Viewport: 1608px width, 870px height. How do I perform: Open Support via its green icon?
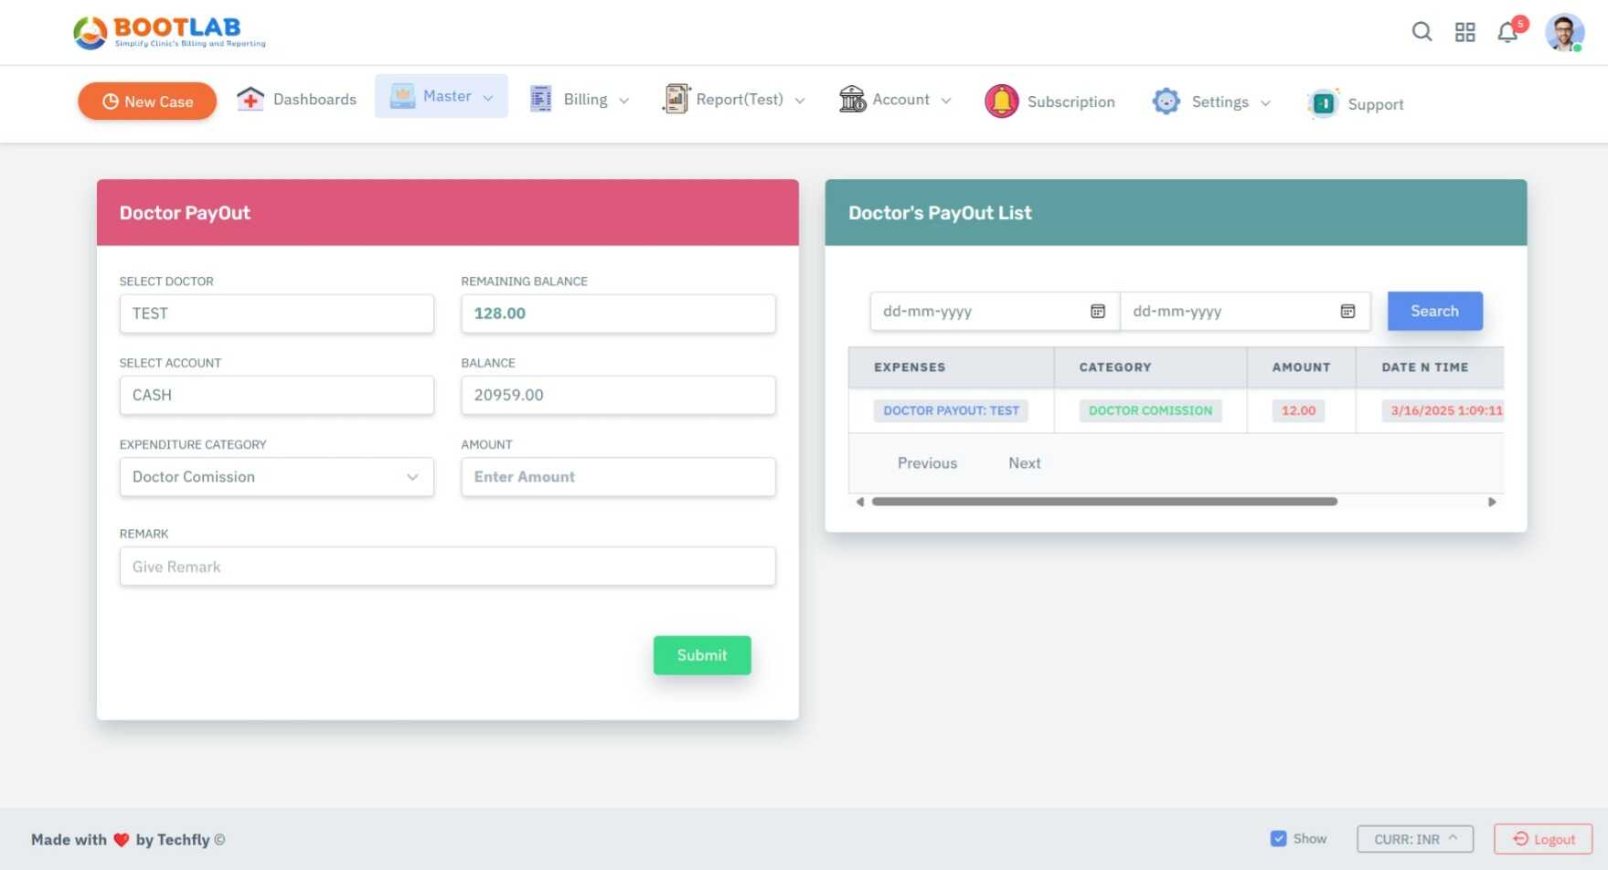[x=1323, y=103]
